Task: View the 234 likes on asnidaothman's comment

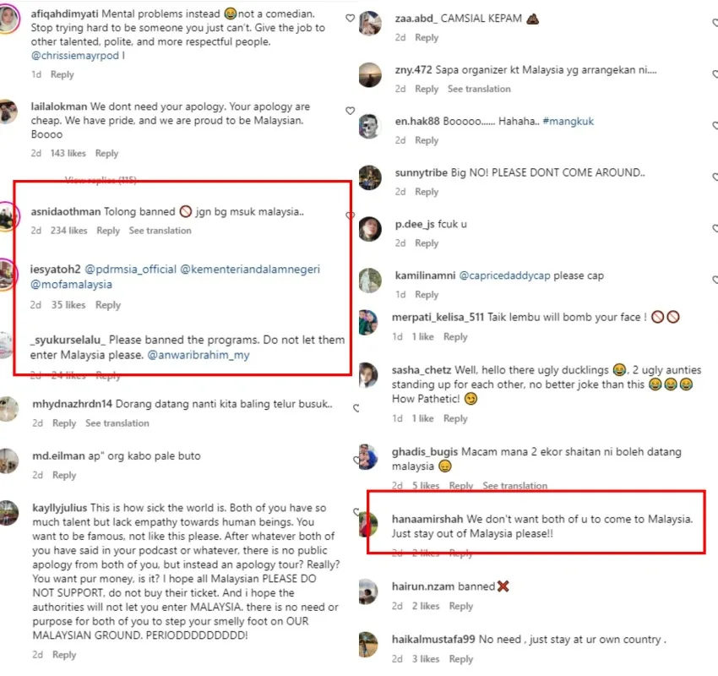Action: click(69, 231)
